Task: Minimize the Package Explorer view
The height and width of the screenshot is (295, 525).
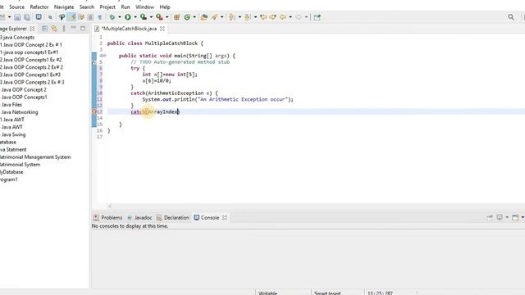Action: [x=73, y=28]
